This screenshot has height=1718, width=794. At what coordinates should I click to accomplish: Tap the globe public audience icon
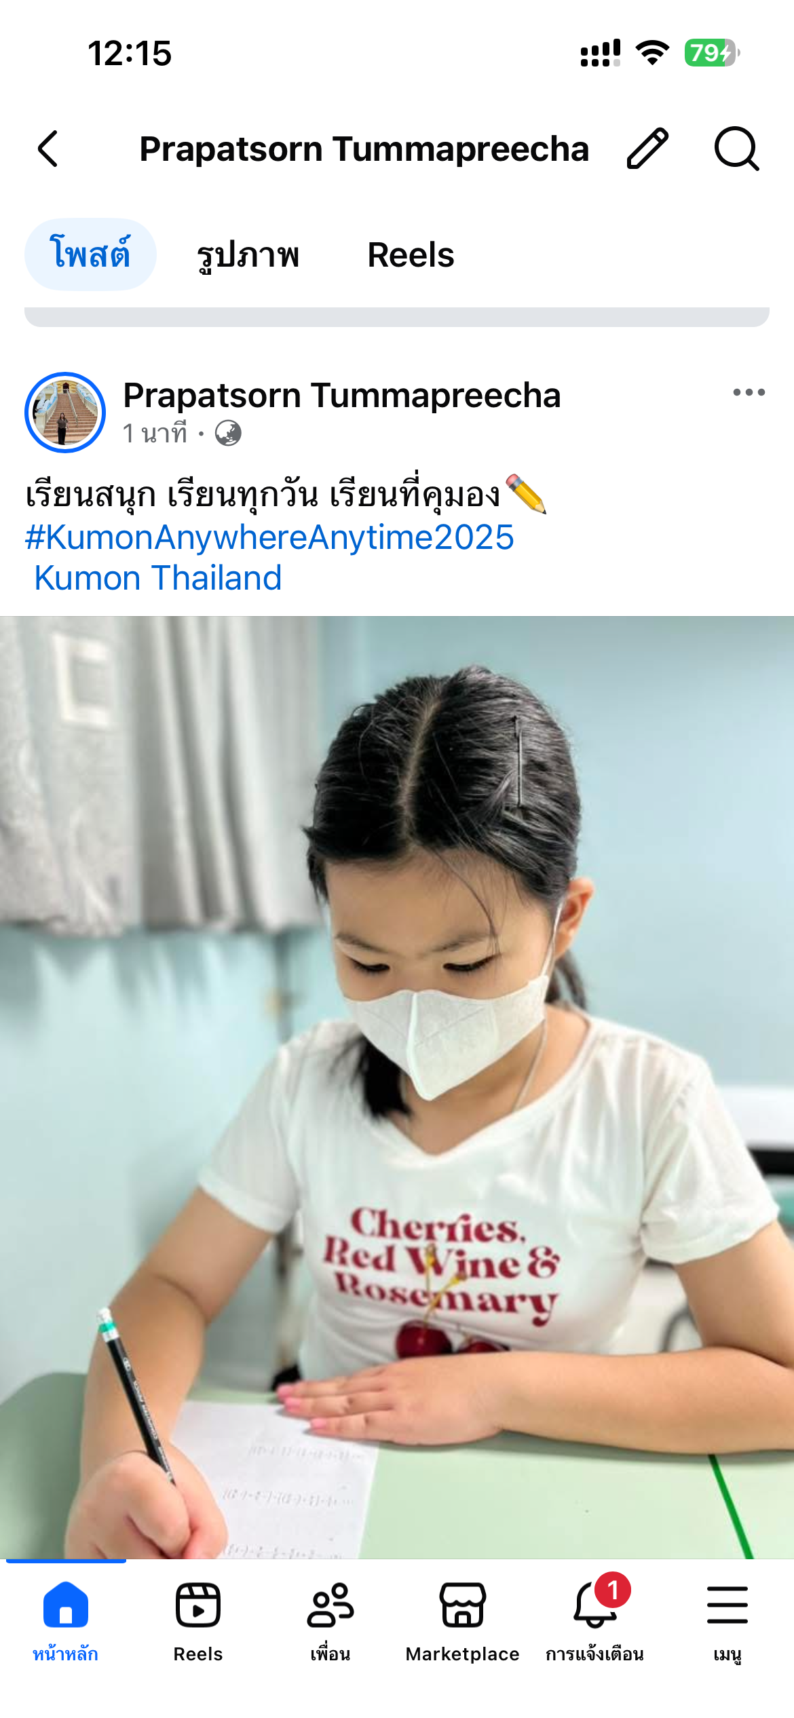228,433
